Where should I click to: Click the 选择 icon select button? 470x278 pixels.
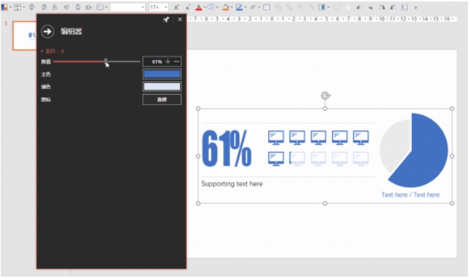tap(162, 100)
